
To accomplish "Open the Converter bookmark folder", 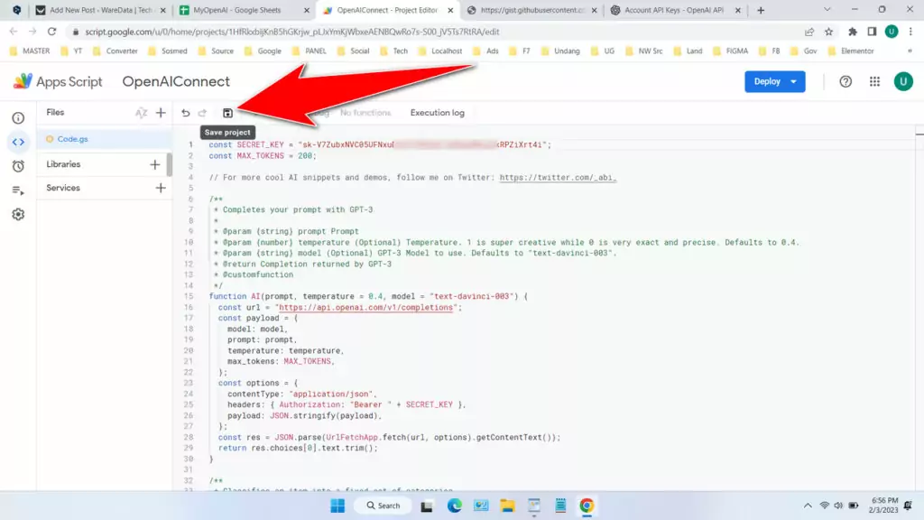I will click(115, 51).
